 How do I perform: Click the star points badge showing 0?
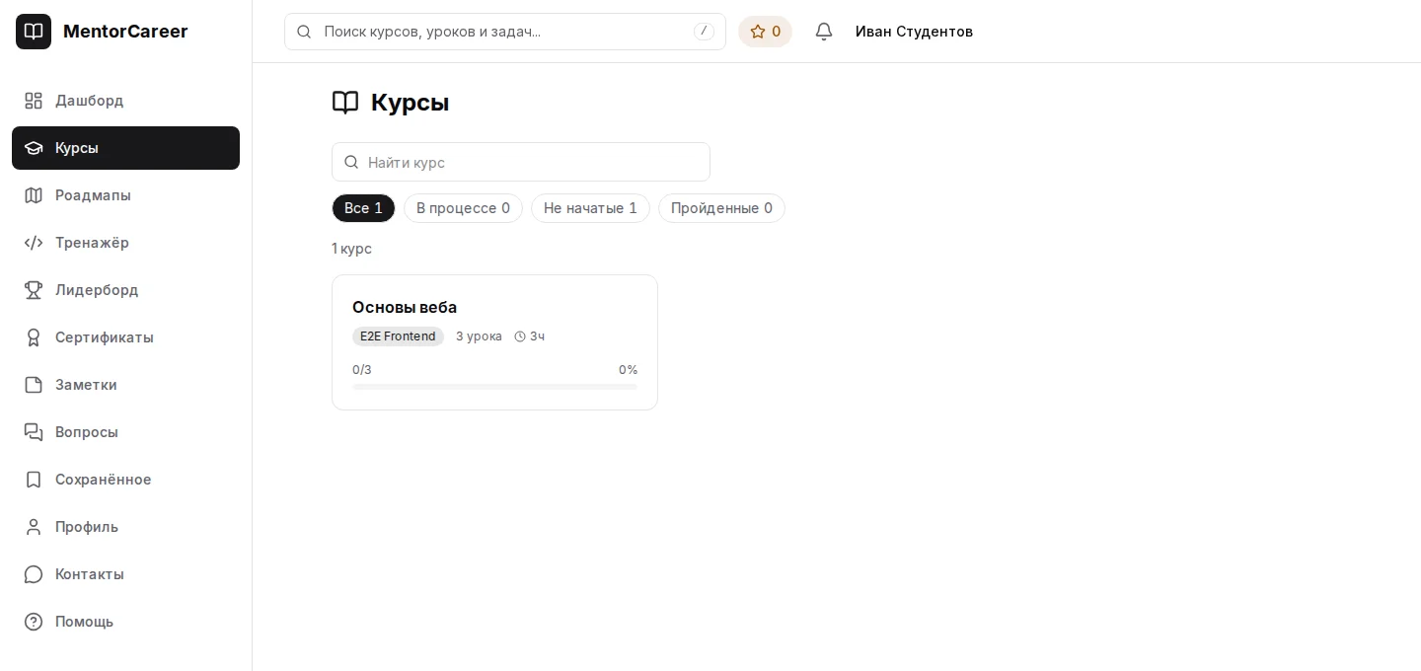point(765,32)
